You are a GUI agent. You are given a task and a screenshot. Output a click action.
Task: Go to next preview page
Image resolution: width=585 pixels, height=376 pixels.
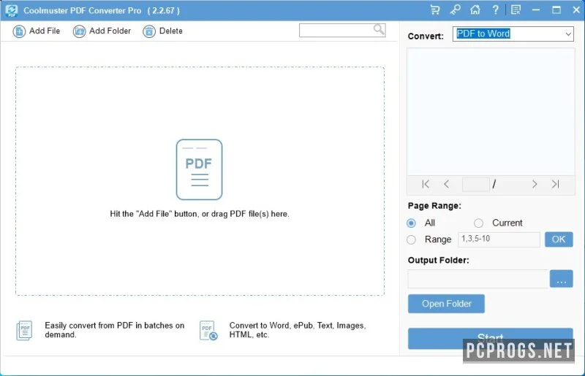click(535, 184)
